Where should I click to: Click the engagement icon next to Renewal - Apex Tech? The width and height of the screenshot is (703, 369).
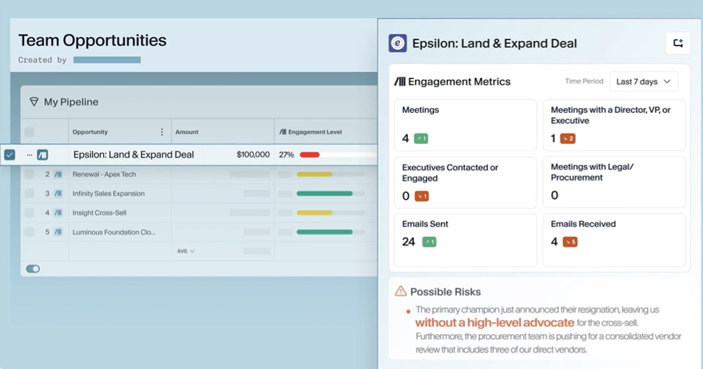58,174
